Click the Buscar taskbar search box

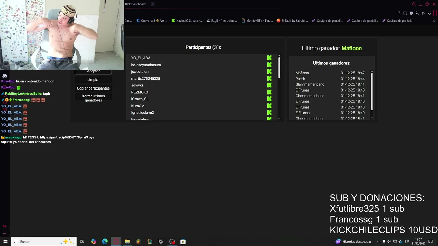click(44, 242)
